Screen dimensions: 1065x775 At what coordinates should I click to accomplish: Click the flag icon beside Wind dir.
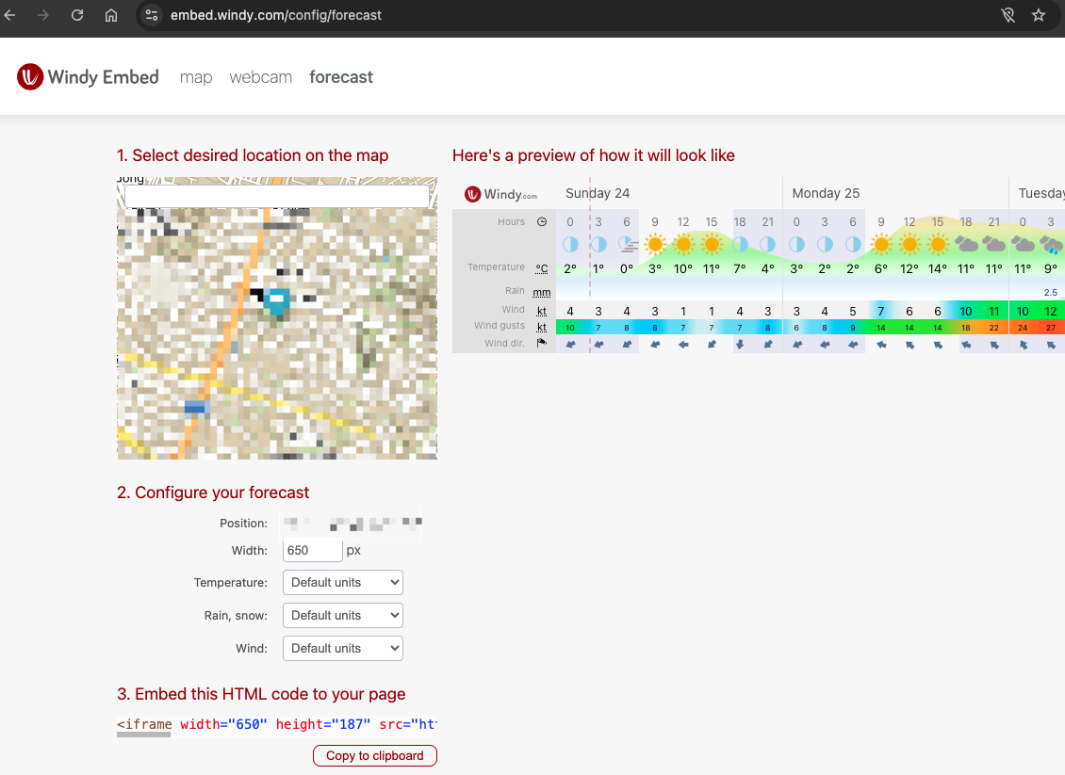click(542, 344)
